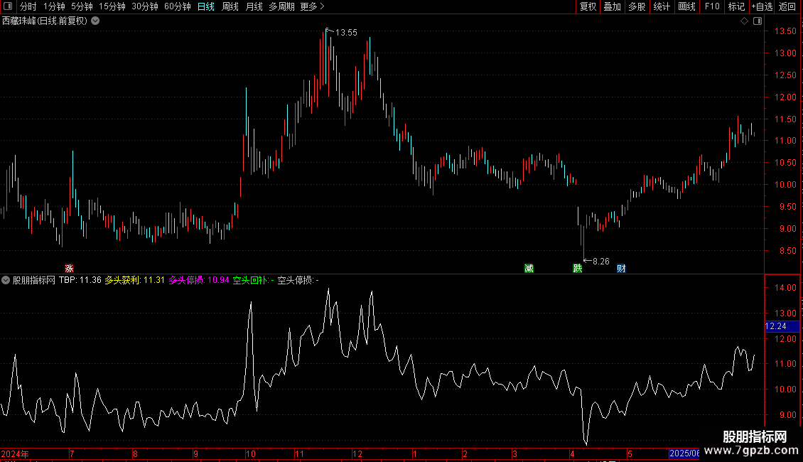Click the 空头停损 label

(298, 280)
